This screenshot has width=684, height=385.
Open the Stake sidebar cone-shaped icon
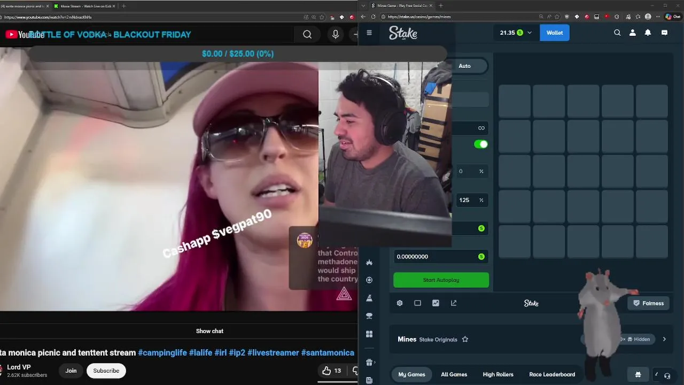(x=369, y=298)
